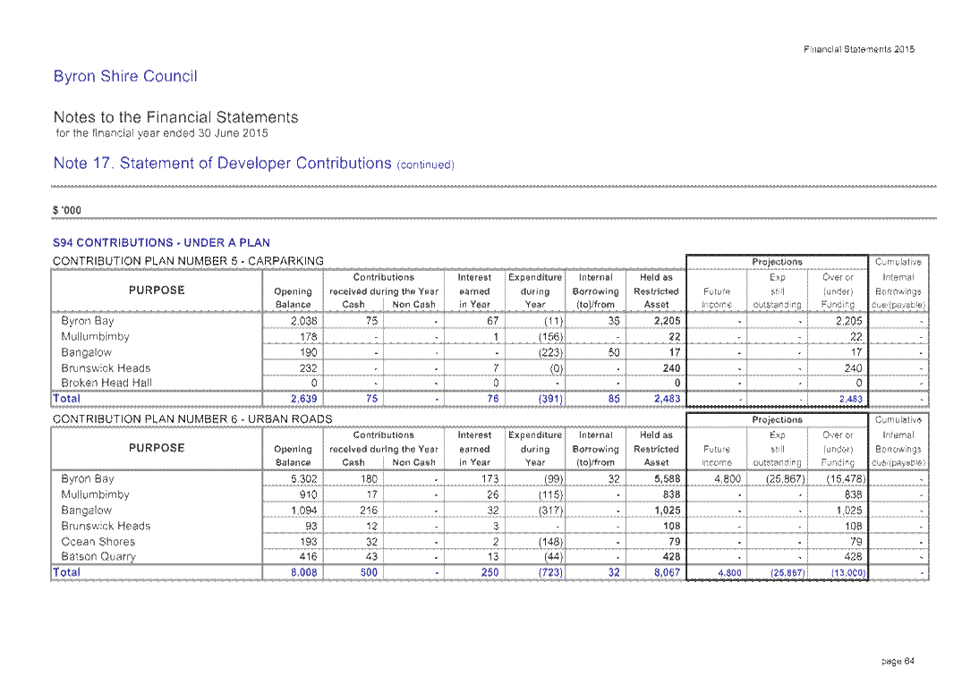Select Bangalow cash contribution '216'
The height and width of the screenshot is (692, 979).
point(369,511)
